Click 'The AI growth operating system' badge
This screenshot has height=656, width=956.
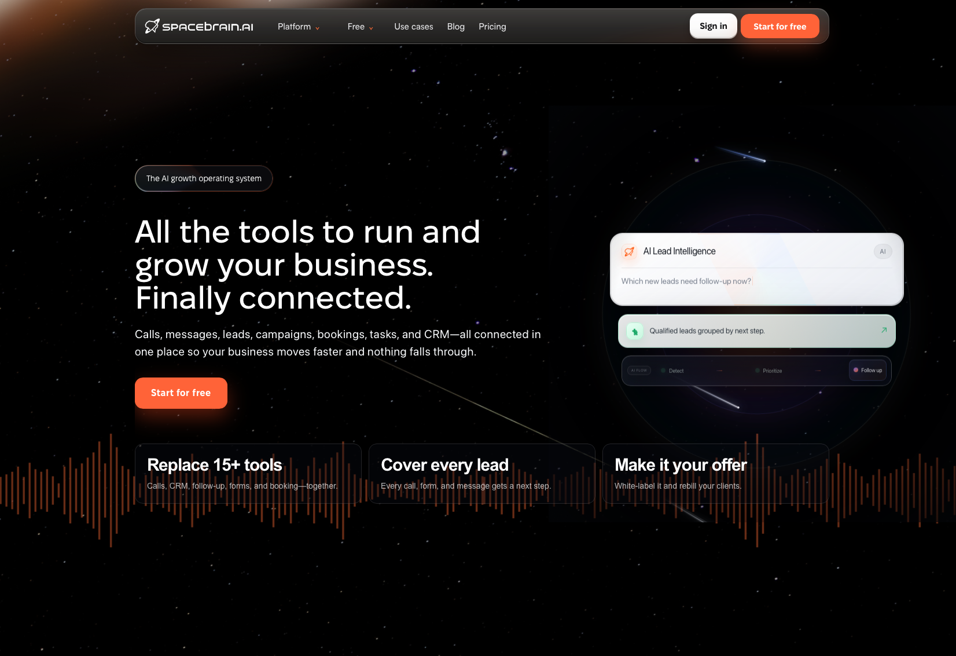(x=204, y=178)
